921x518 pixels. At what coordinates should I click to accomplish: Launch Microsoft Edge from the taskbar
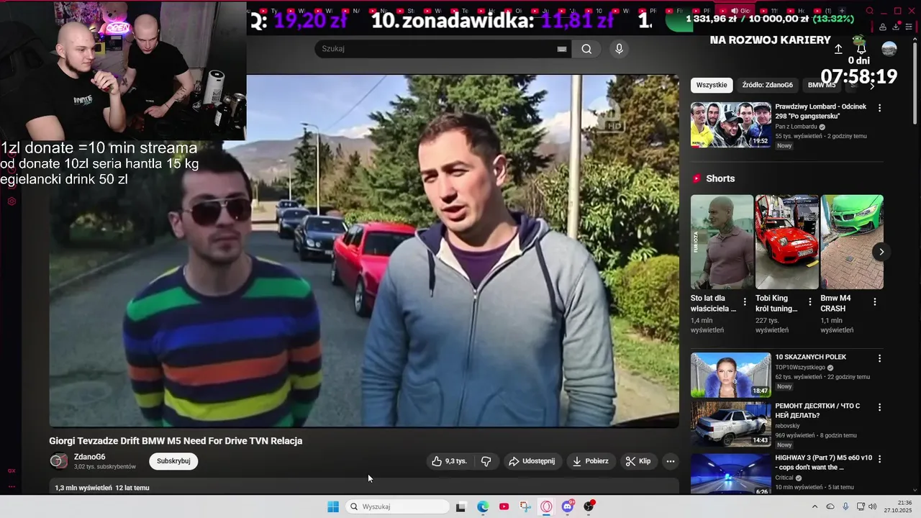(x=483, y=506)
